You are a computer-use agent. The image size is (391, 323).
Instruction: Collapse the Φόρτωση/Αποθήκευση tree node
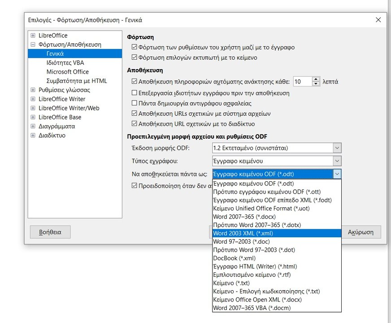(x=33, y=45)
